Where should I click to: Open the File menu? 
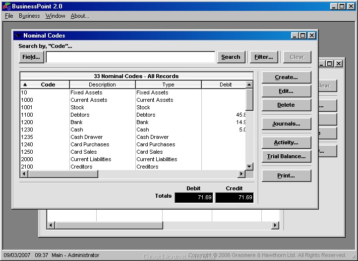pos(9,16)
